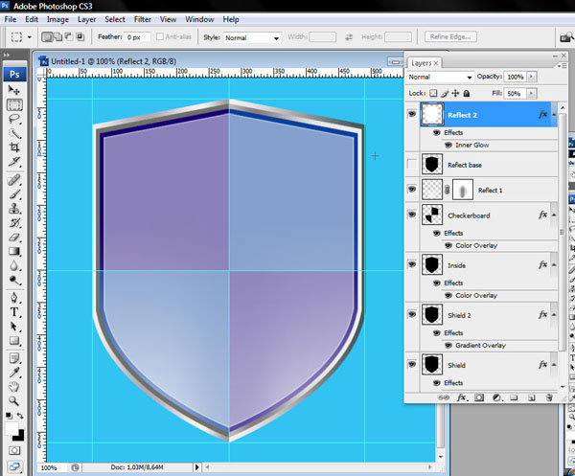Open the Filter menu
Viewport: 575px width, 476px height.
point(143,19)
